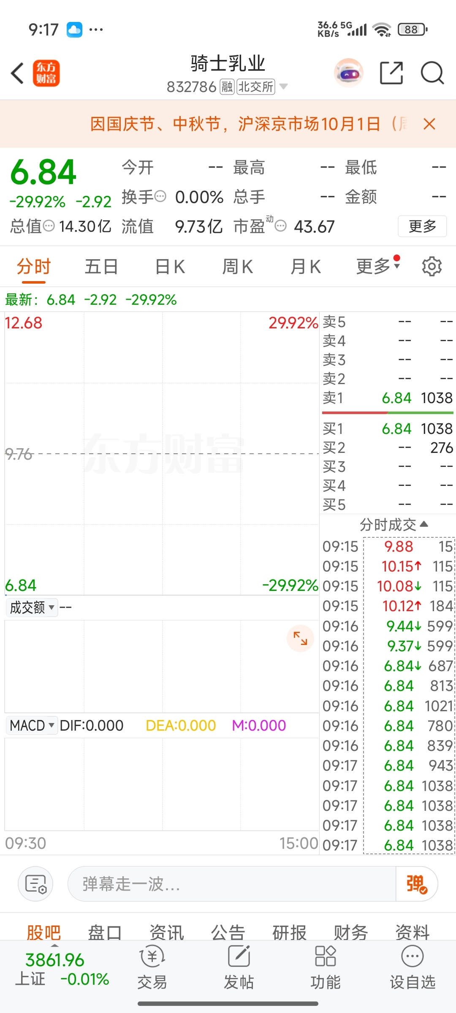Tap the 北交所 exchange tag

[256, 87]
